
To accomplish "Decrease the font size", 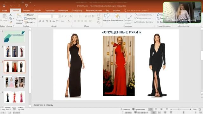I will click(x=66, y=16).
